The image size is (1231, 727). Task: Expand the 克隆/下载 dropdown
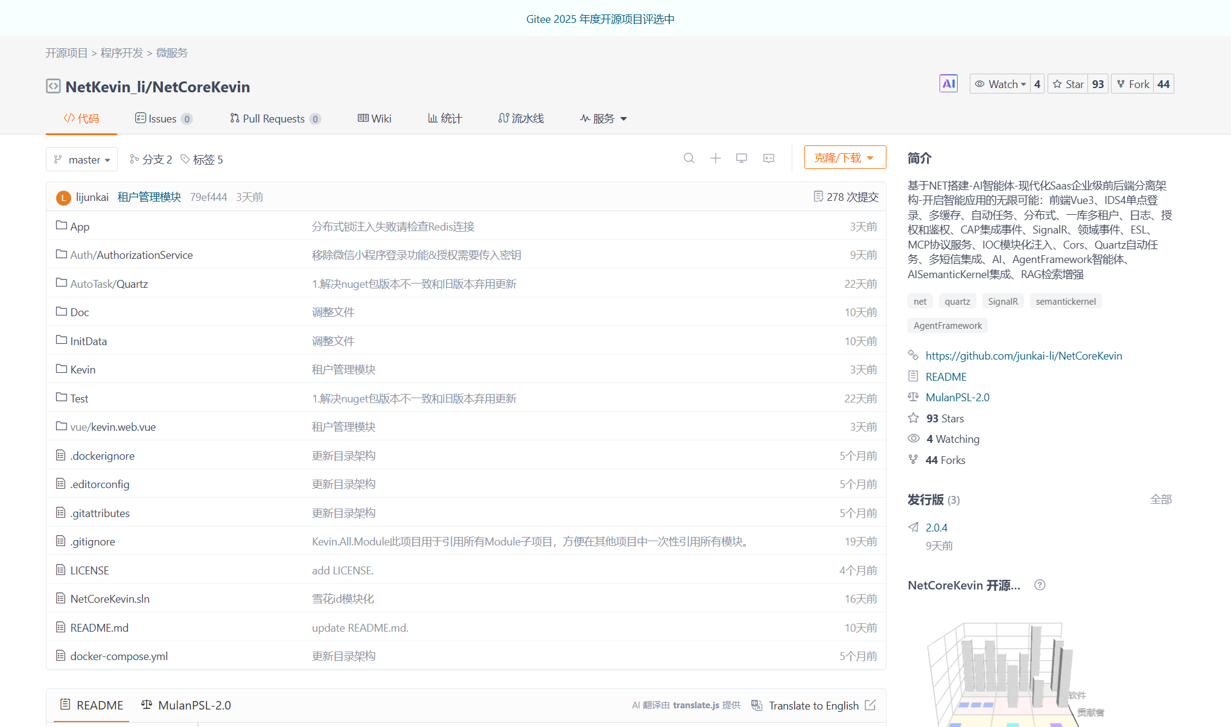click(844, 157)
